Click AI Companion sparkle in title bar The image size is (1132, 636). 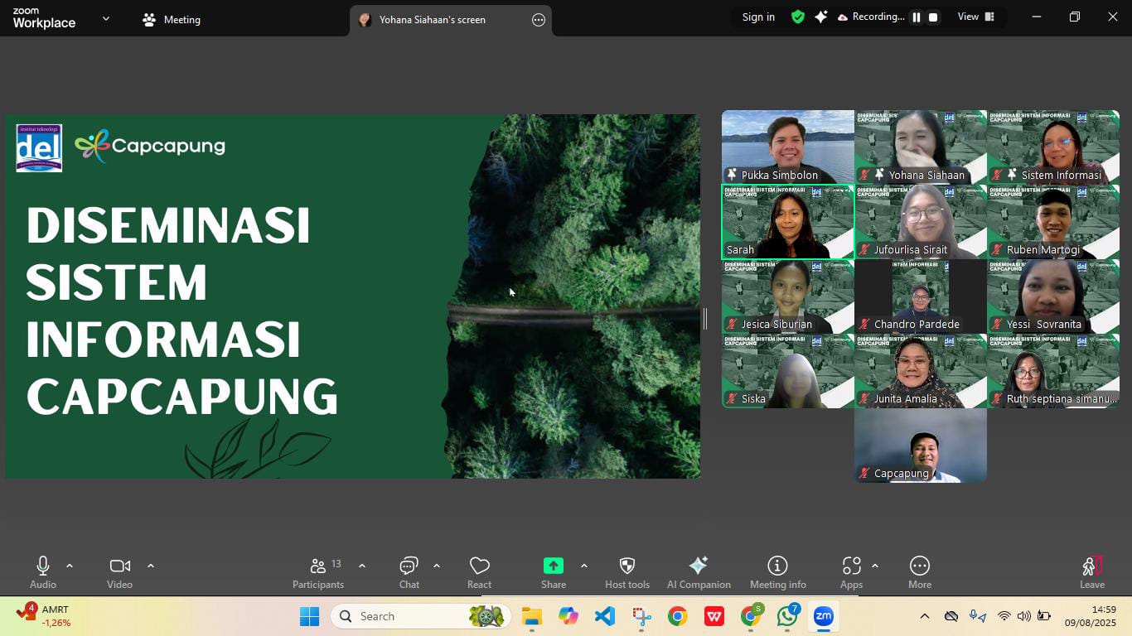pos(820,17)
